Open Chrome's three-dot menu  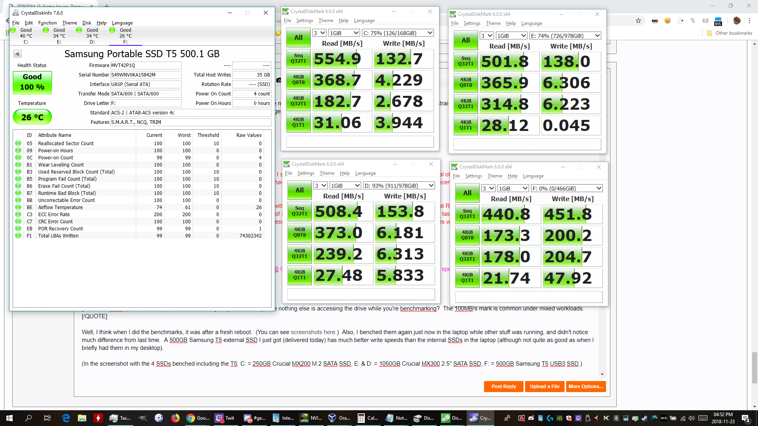pyautogui.click(x=749, y=21)
